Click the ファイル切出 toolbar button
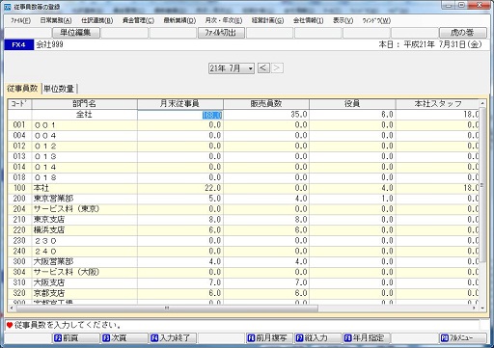This screenshot has height=348, width=494. (x=221, y=33)
